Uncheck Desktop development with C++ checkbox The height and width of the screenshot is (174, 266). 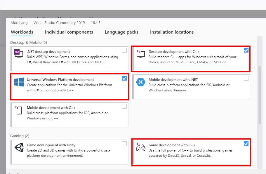coord(246,50)
